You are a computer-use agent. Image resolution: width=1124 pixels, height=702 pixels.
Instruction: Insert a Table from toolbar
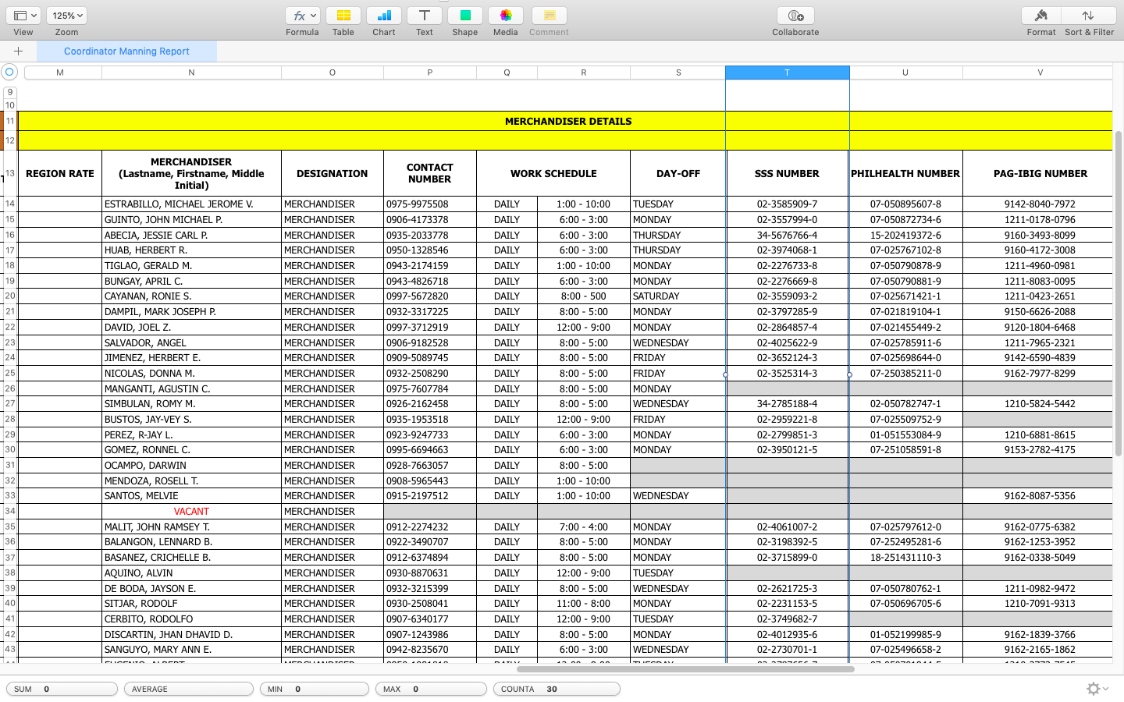coord(343,16)
